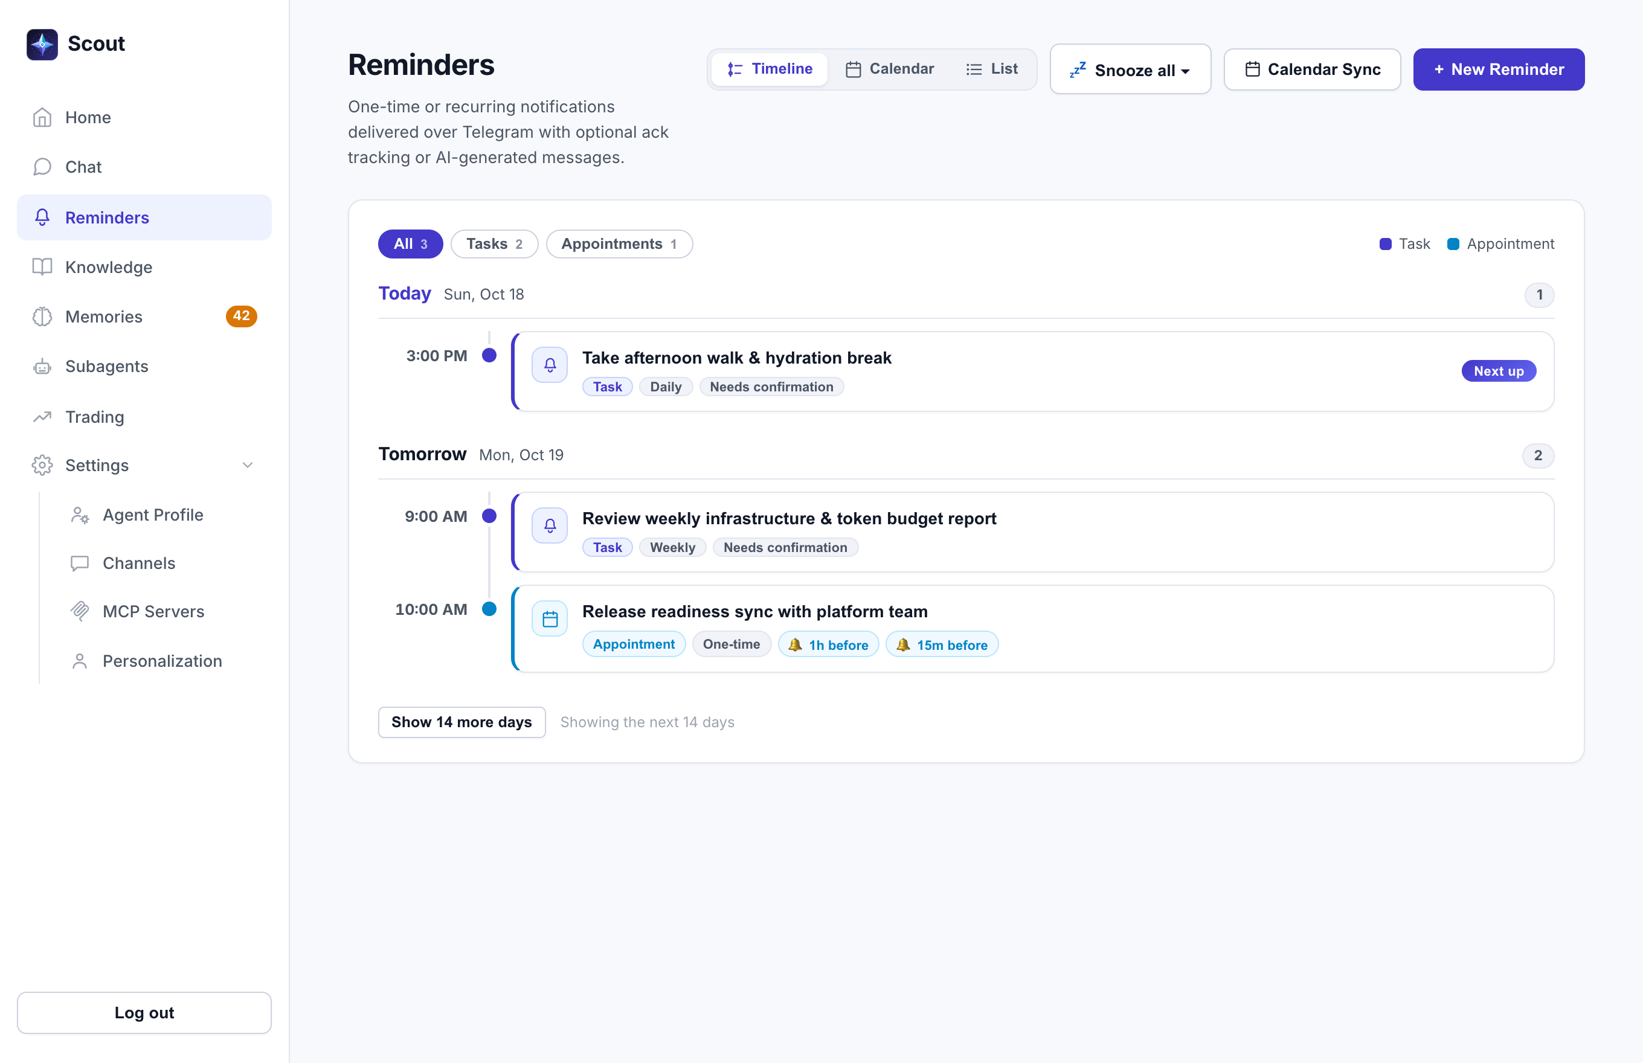
Task: Click the 15m before alert chip
Action: (942, 644)
